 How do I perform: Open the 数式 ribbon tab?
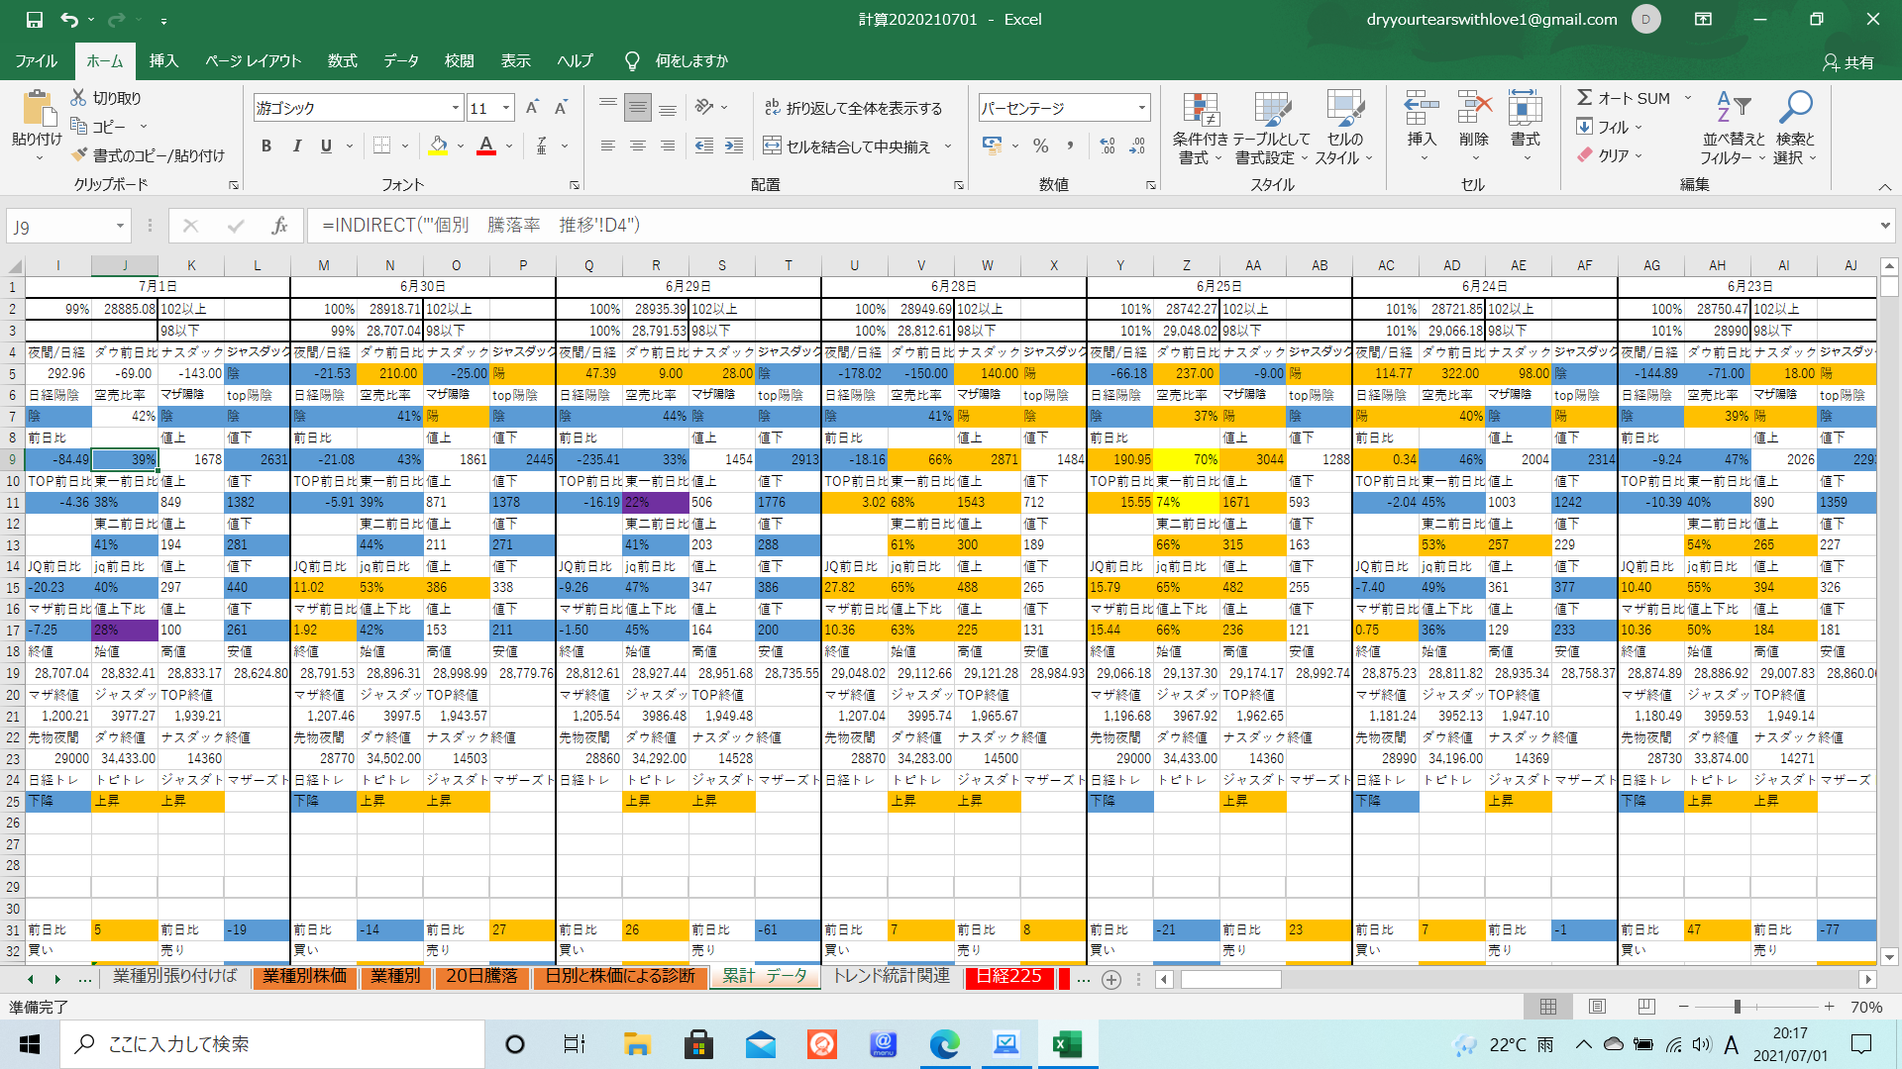pos(342,60)
